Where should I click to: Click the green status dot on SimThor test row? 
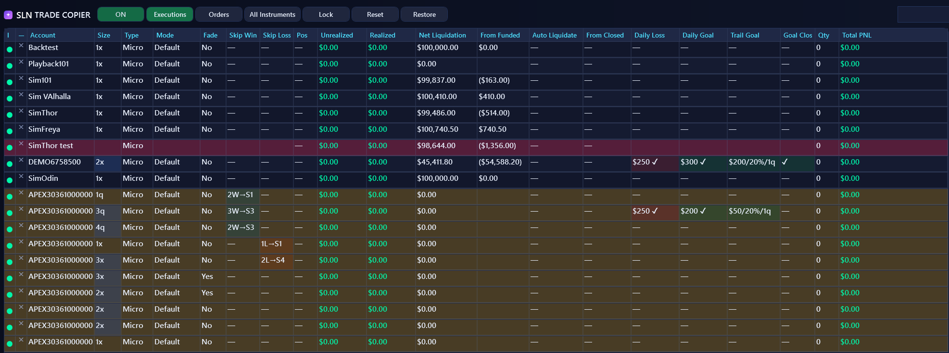[10, 148]
